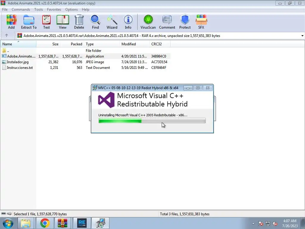Click the Selected 1 file status text
Screen dimensions: 305x229
[40, 214]
